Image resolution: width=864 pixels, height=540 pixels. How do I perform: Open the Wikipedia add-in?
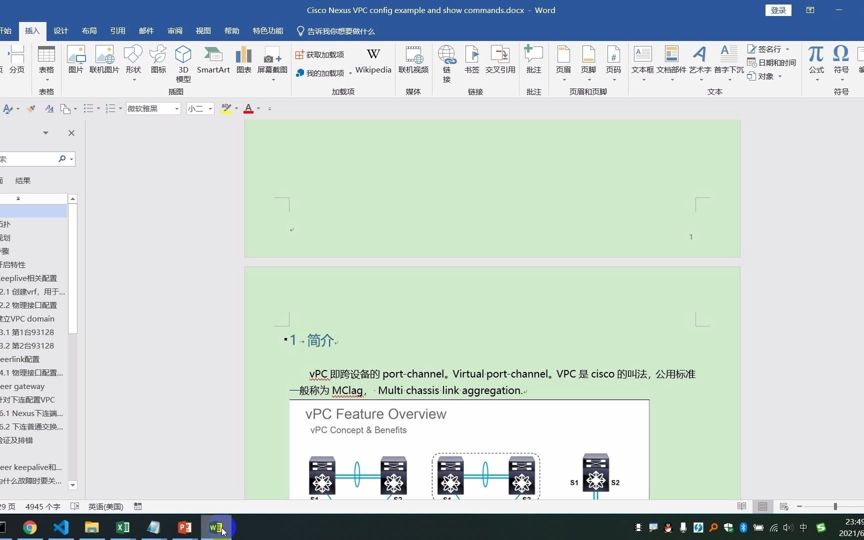373,60
